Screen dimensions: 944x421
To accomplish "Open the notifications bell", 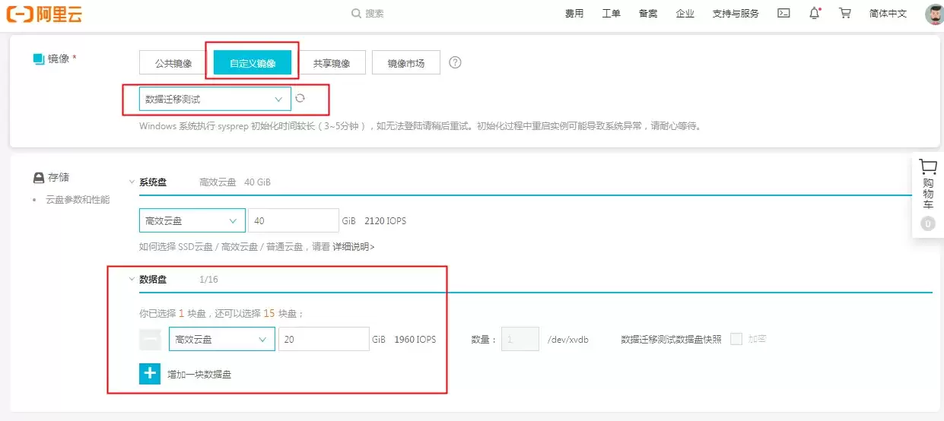I will 815,13.
